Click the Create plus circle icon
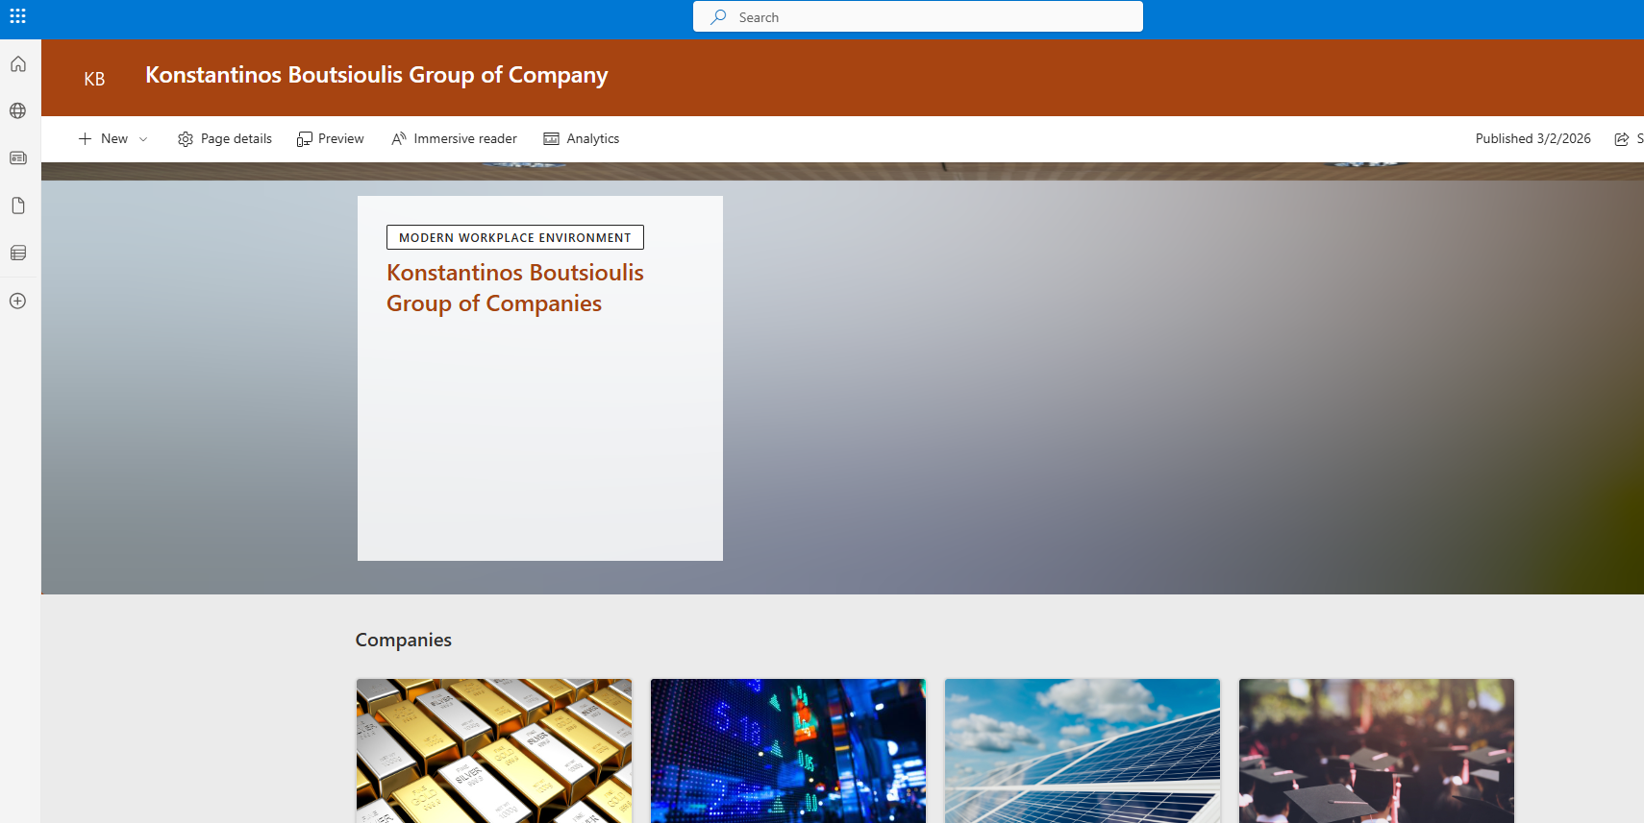 point(18,301)
